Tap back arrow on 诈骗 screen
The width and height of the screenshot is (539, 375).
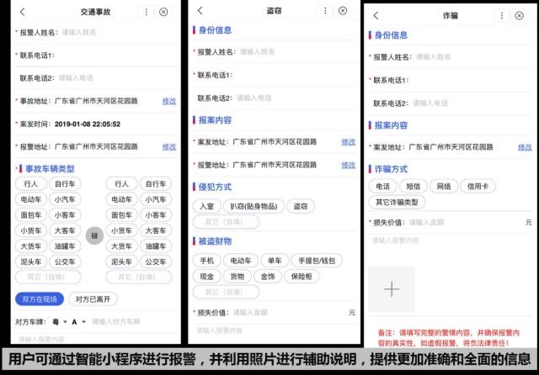pos(376,15)
